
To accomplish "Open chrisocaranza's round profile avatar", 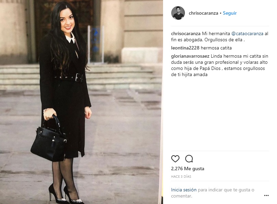I will click(x=178, y=13).
